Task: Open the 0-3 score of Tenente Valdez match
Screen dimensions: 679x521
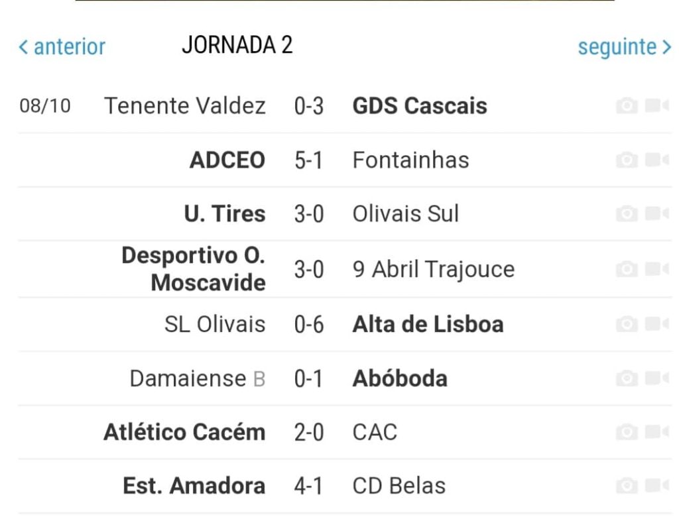Action: point(309,106)
